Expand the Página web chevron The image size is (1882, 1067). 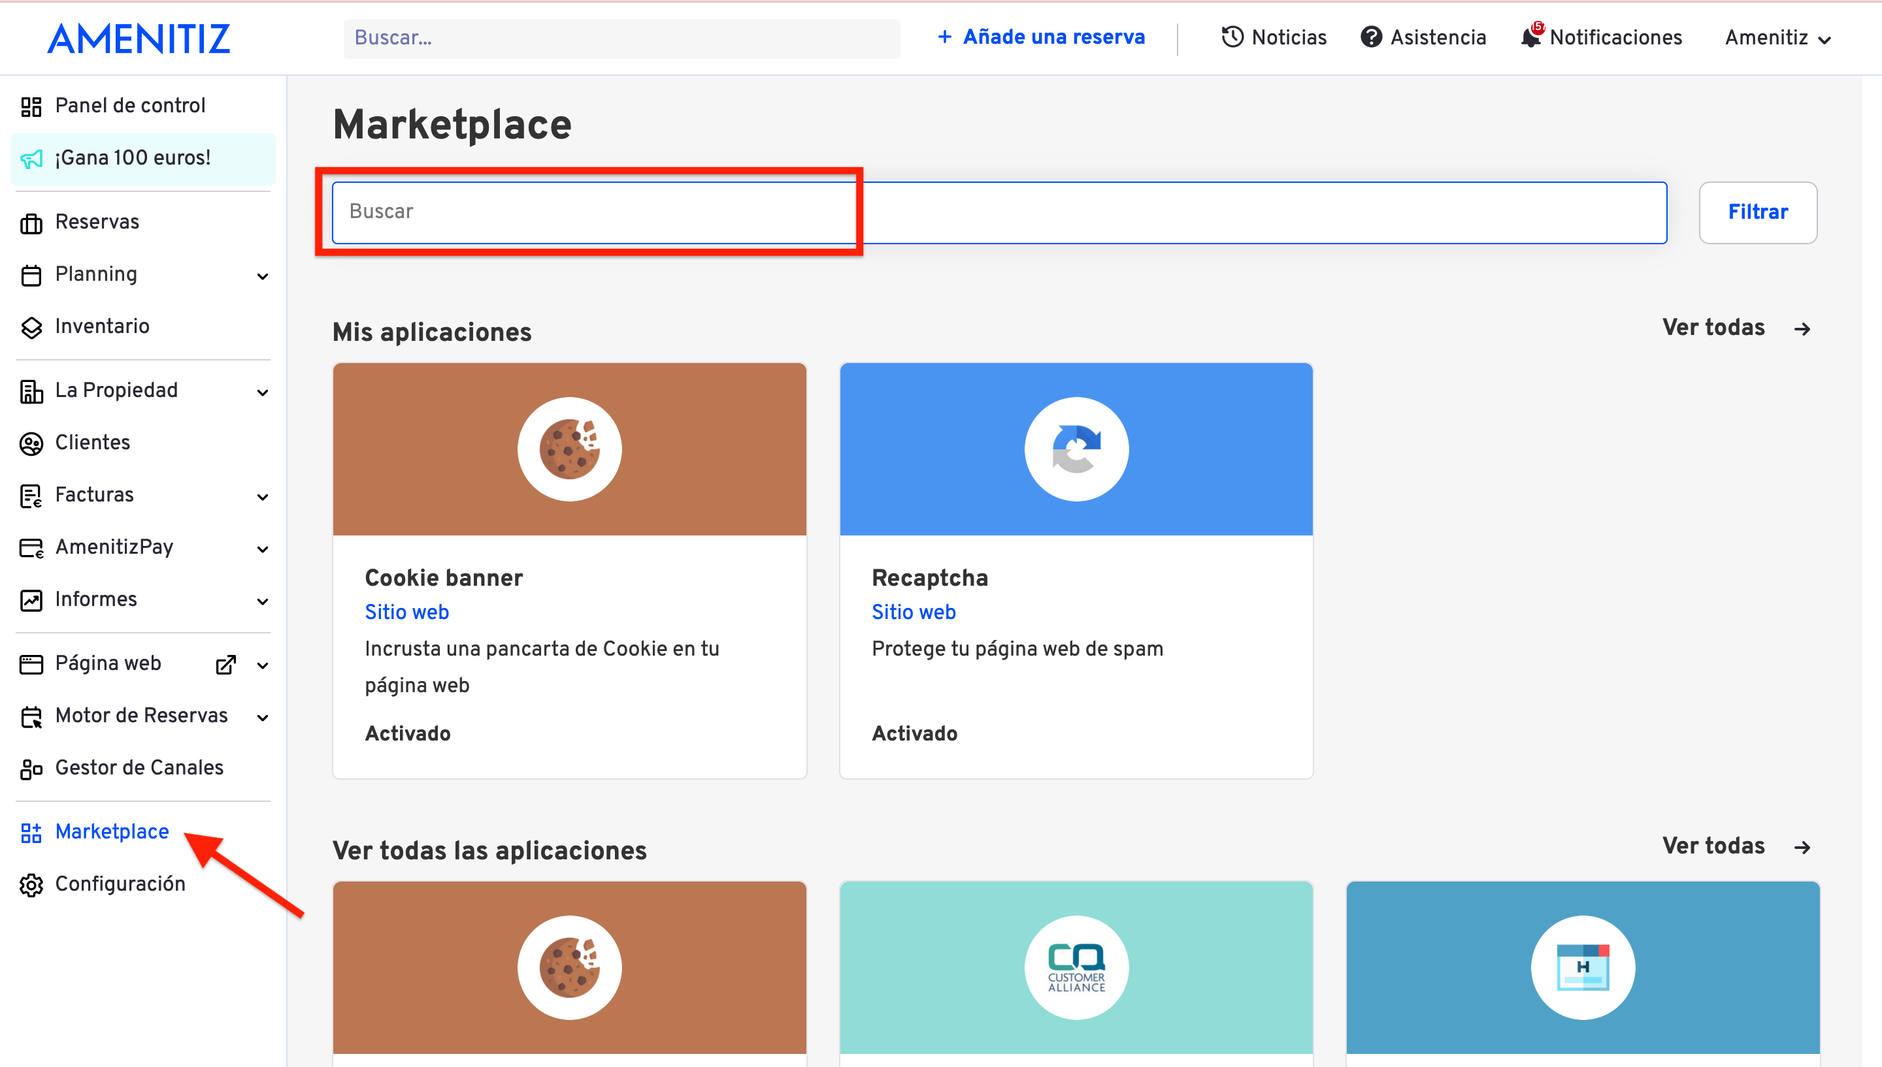pyautogui.click(x=263, y=665)
